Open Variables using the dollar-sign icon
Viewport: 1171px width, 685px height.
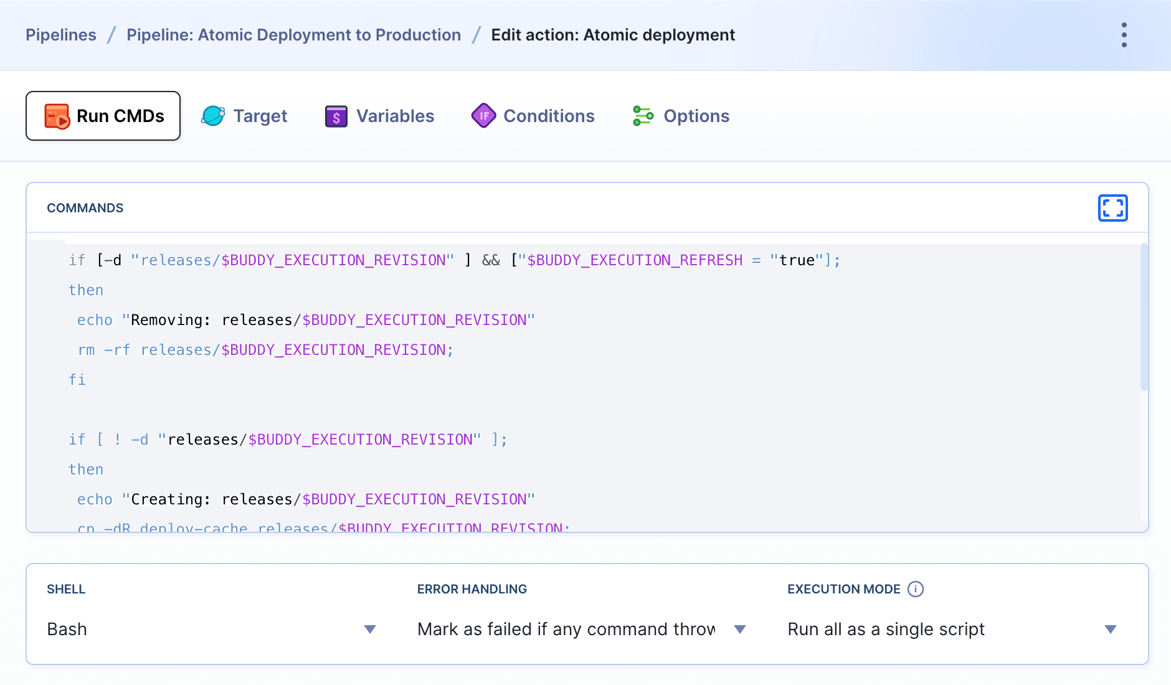coord(335,116)
